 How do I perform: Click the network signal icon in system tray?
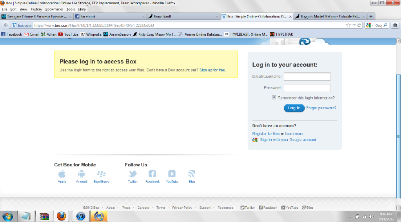click(364, 217)
